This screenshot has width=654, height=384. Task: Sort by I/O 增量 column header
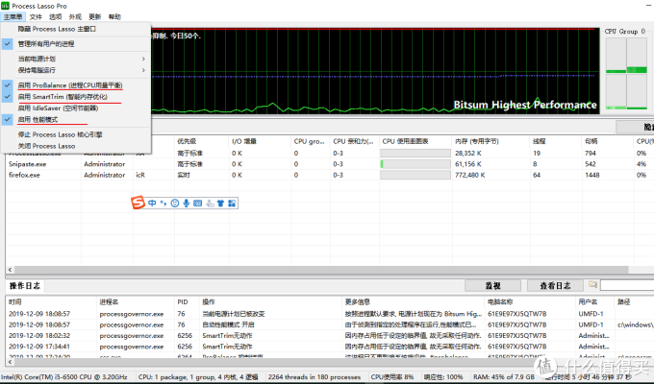pos(260,141)
